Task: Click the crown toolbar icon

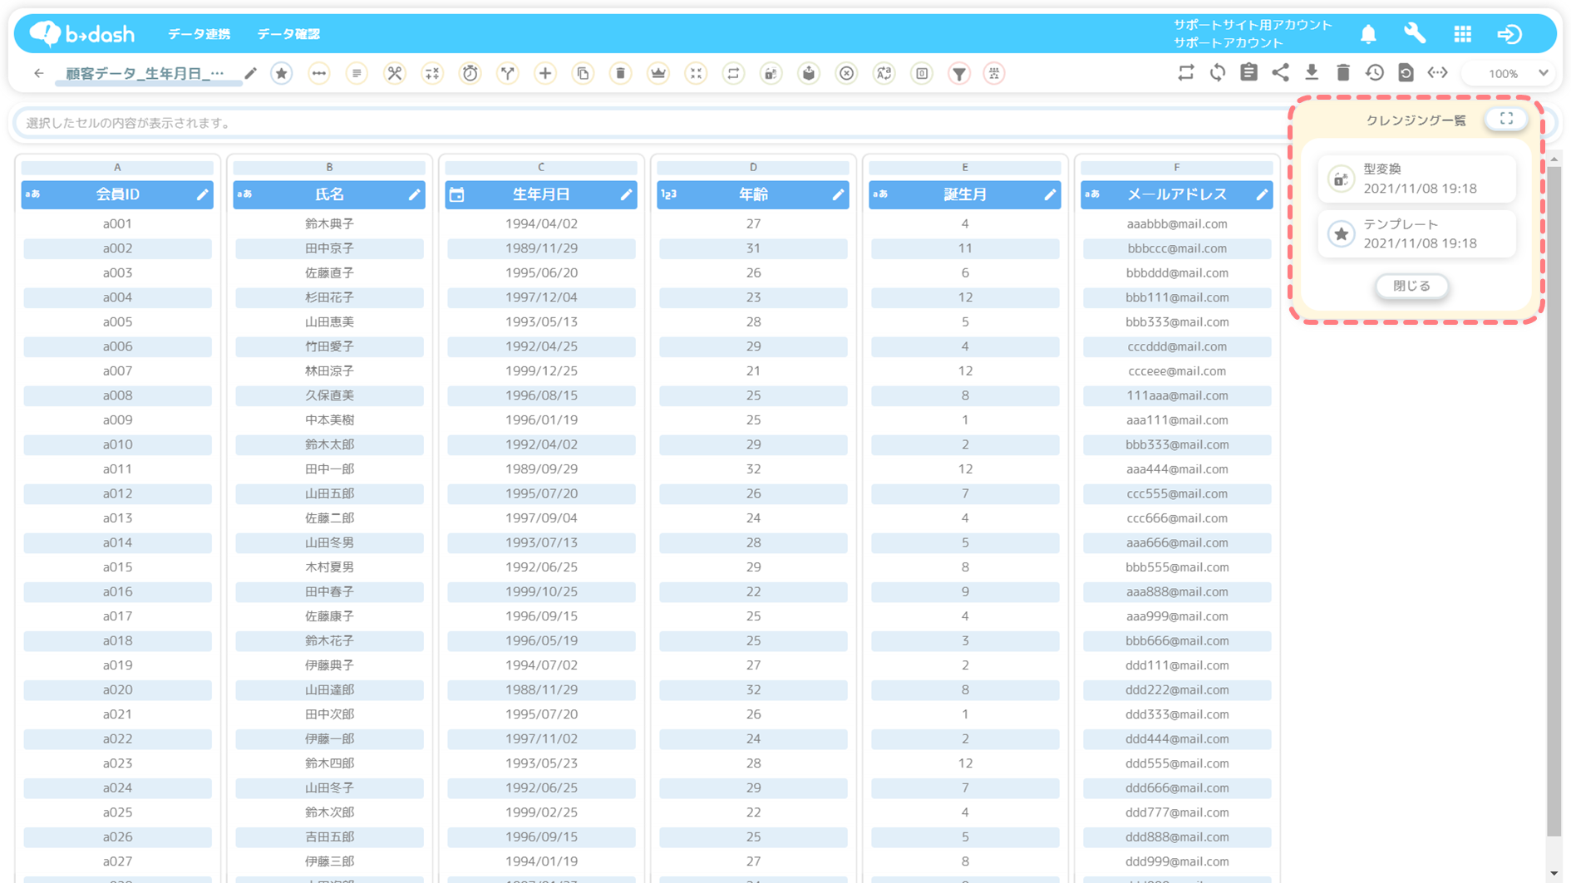Action: (x=658, y=73)
